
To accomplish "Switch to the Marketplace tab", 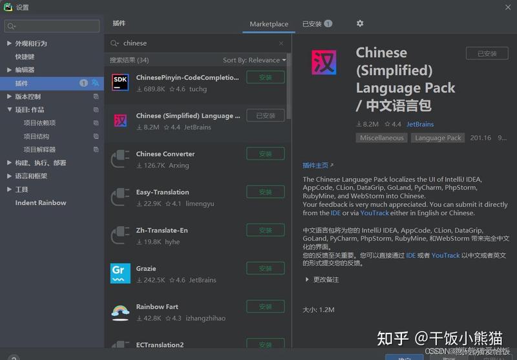I will pos(269,24).
